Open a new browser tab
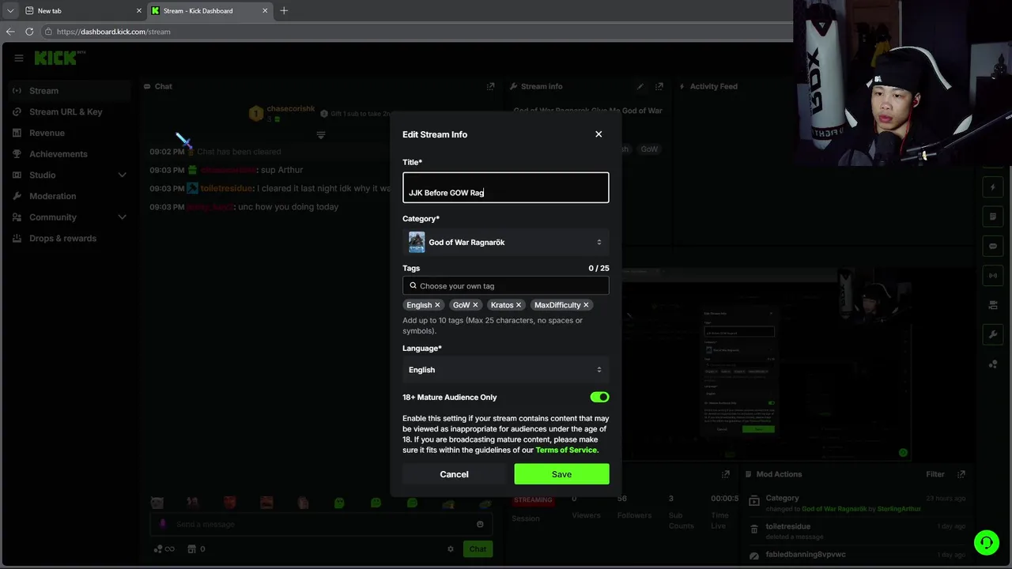1012x569 pixels. tap(284, 11)
